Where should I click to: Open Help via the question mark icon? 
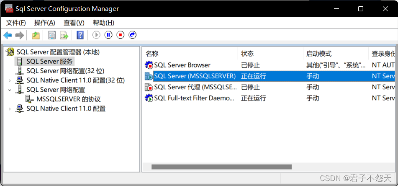click(x=80, y=35)
